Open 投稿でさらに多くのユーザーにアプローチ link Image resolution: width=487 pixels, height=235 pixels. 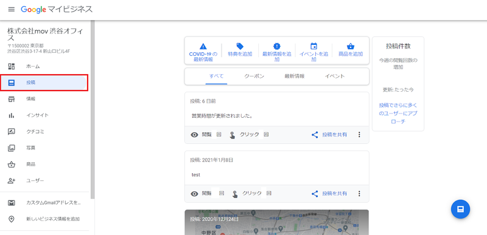[x=398, y=114]
